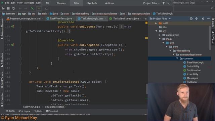Click the recent tabs list icon
Viewport: 215px width, 121px height.
[x=145, y=19]
